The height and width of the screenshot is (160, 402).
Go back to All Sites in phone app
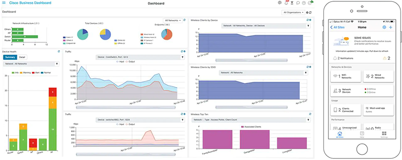337,27
